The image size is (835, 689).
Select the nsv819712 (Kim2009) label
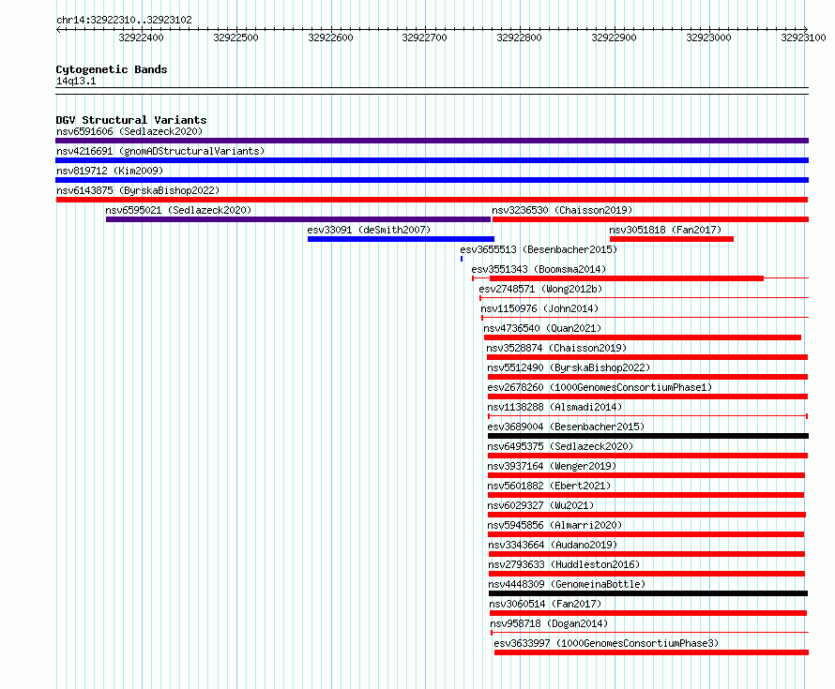110,171
